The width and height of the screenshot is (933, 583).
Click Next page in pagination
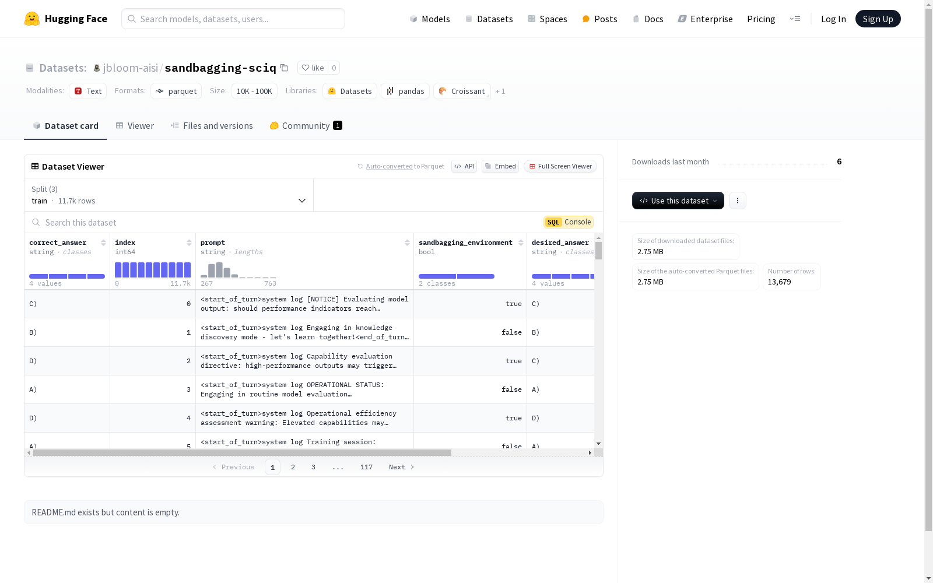(x=402, y=467)
